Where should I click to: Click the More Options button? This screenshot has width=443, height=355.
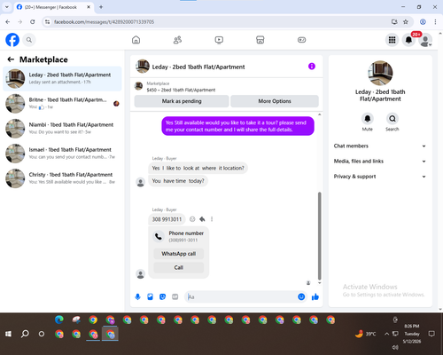tap(275, 101)
